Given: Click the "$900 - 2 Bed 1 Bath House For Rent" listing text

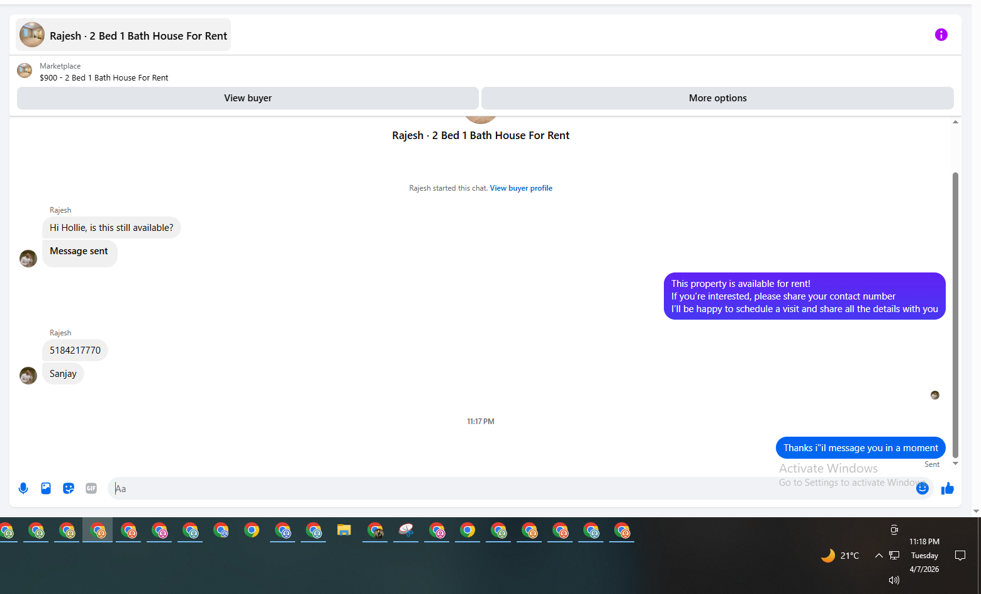Looking at the screenshot, I should tap(104, 78).
